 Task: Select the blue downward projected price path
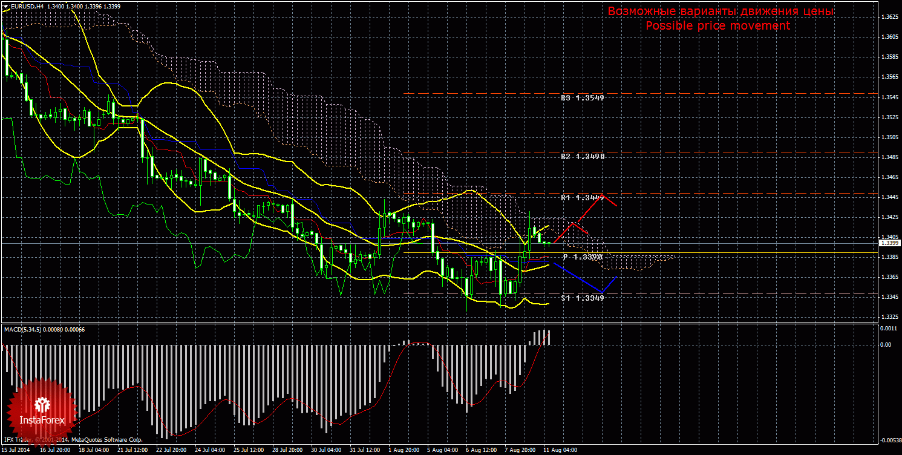[585, 277]
